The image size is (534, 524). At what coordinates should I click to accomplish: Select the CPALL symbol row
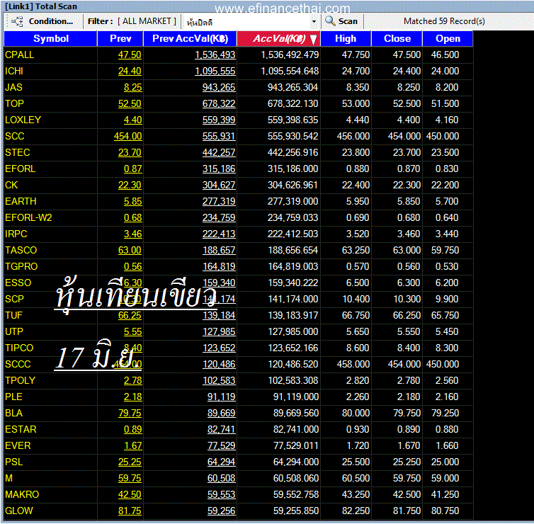point(239,55)
